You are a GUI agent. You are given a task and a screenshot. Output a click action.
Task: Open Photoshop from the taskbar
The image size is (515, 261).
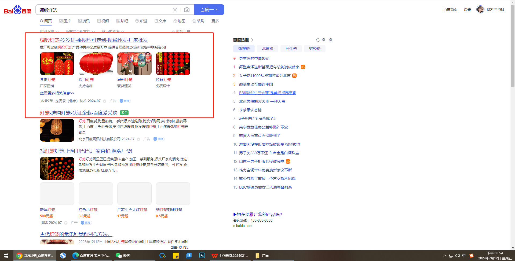point(202,255)
